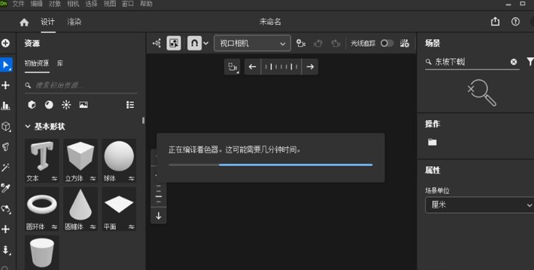Select the 库 tab

[60, 63]
